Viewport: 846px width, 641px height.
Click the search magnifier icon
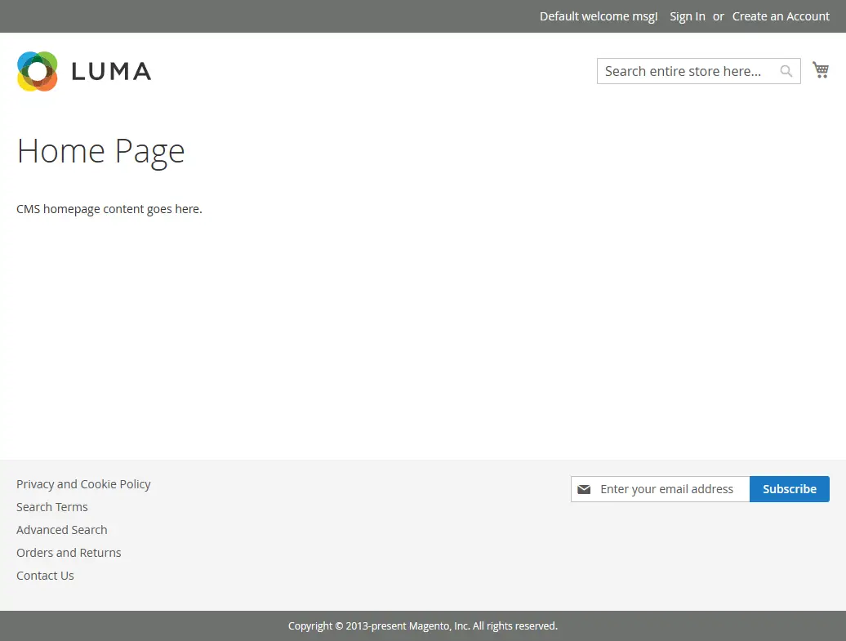pos(785,71)
